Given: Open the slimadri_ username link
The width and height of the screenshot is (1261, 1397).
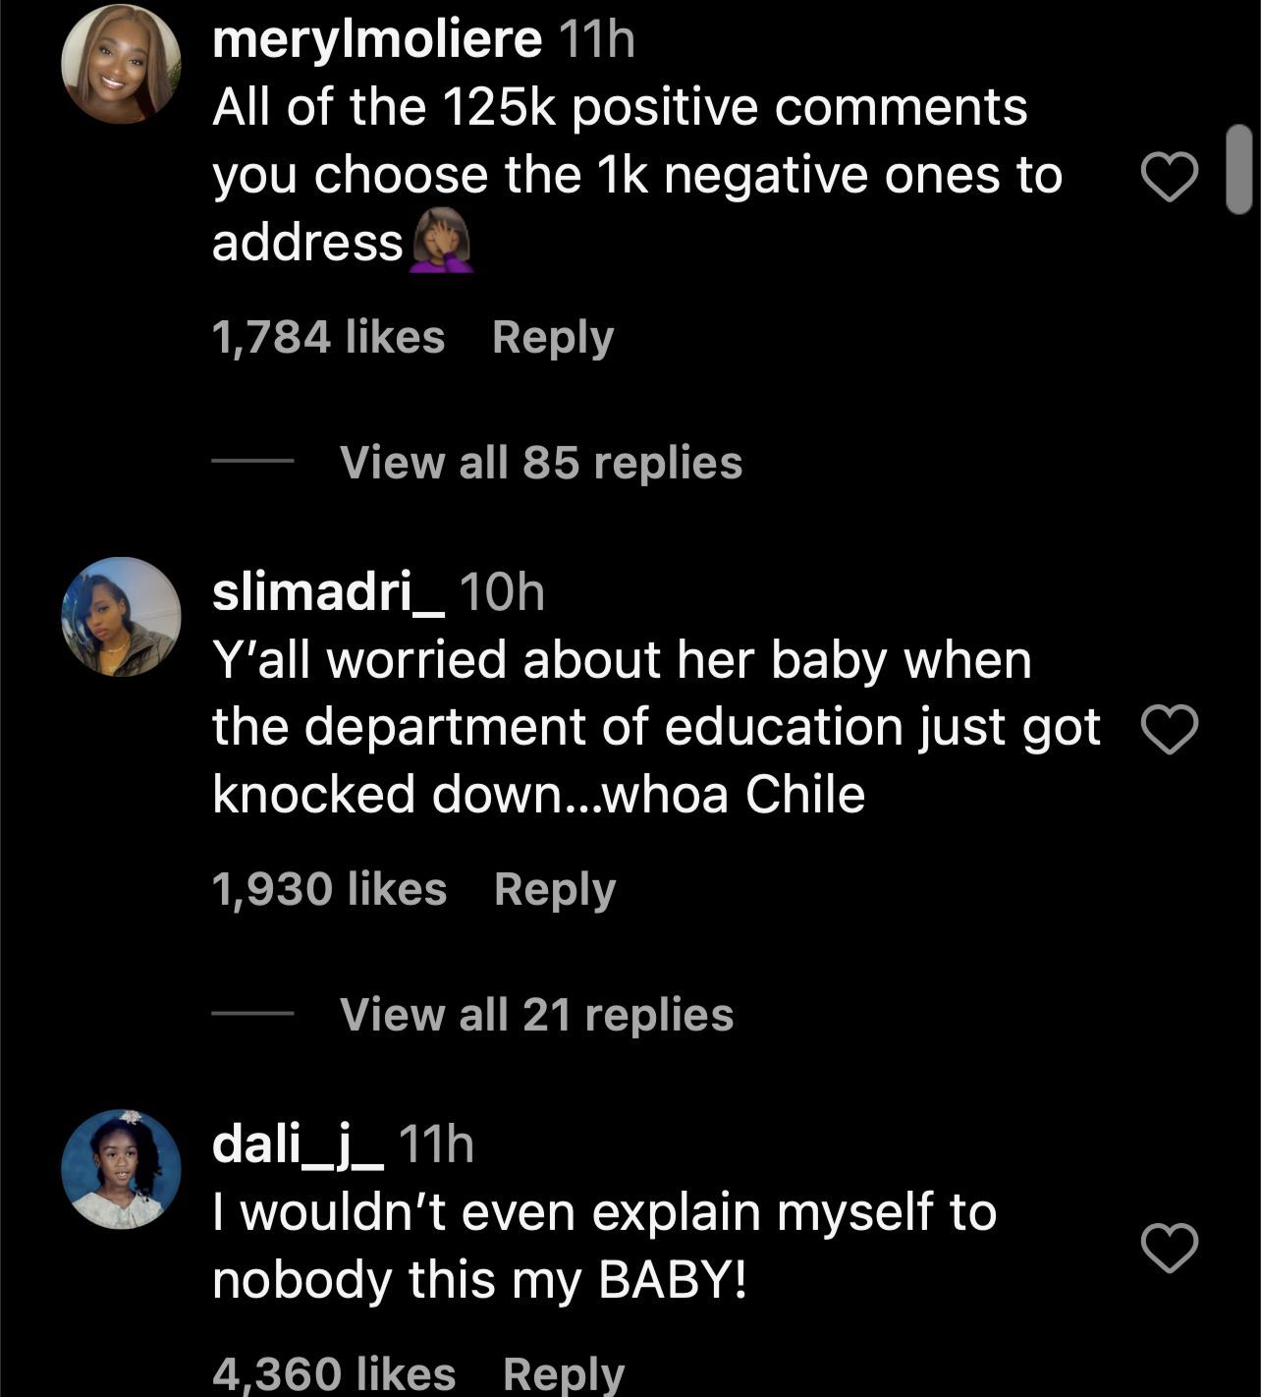Looking at the screenshot, I should [328, 592].
